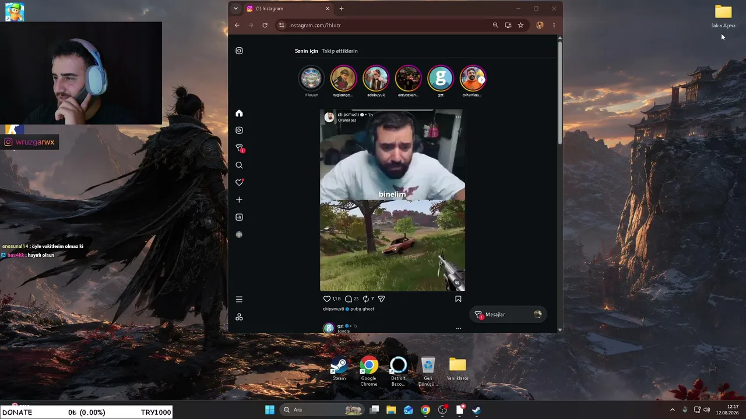
Task: Open File Explorer from the taskbar
Action: tap(391, 410)
